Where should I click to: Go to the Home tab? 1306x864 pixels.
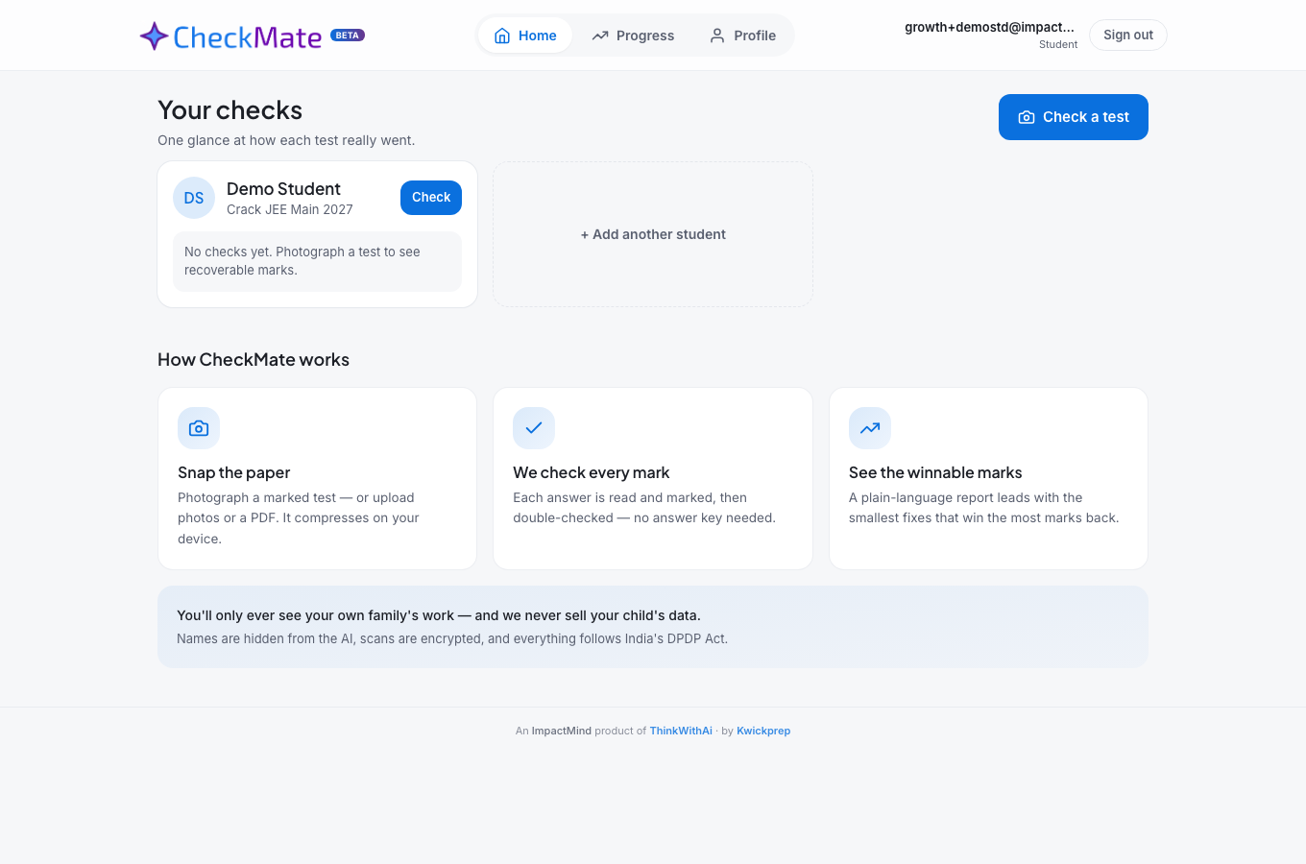pos(525,36)
